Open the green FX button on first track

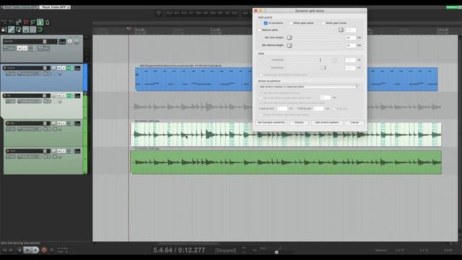tap(70, 68)
